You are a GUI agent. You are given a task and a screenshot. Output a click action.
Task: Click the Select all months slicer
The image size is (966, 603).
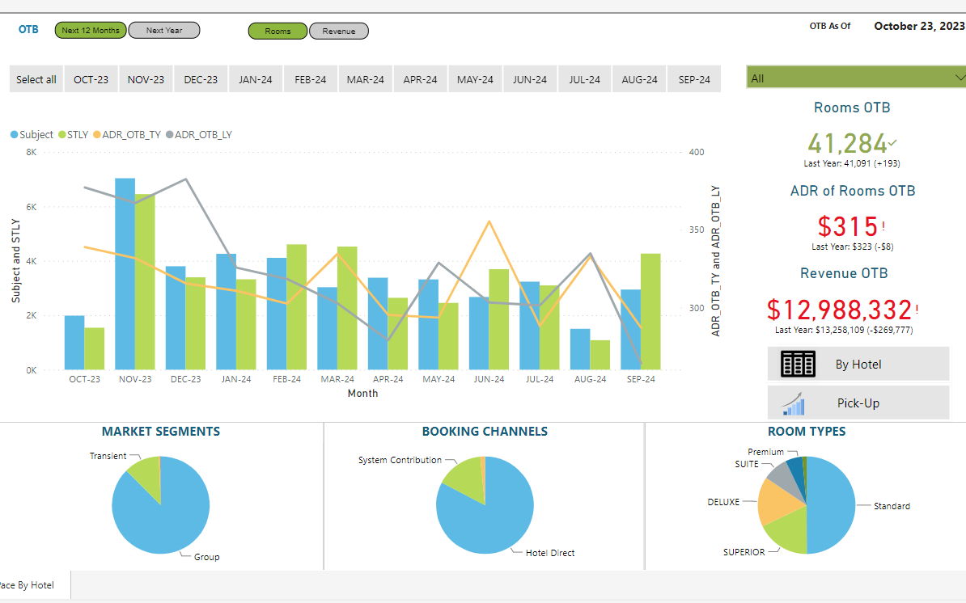(x=36, y=79)
